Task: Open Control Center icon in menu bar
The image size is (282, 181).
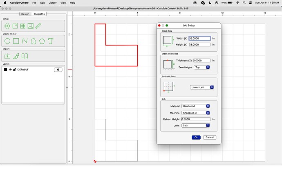Action: pyautogui.click(x=251, y=3)
